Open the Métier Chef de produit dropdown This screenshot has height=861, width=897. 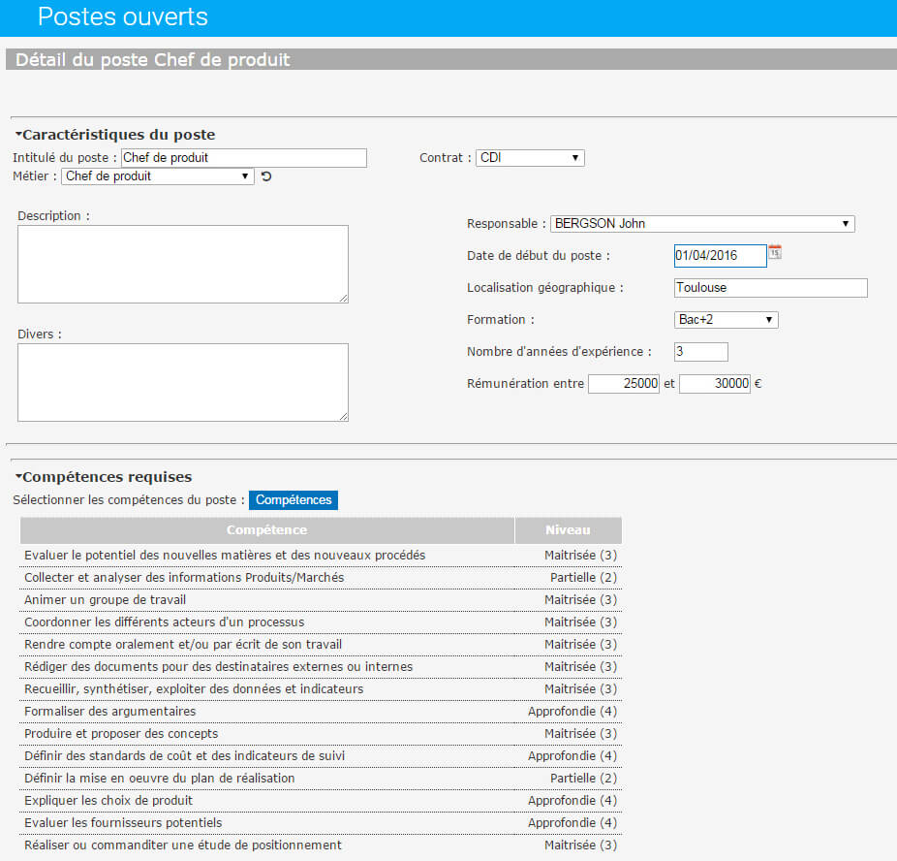157,176
